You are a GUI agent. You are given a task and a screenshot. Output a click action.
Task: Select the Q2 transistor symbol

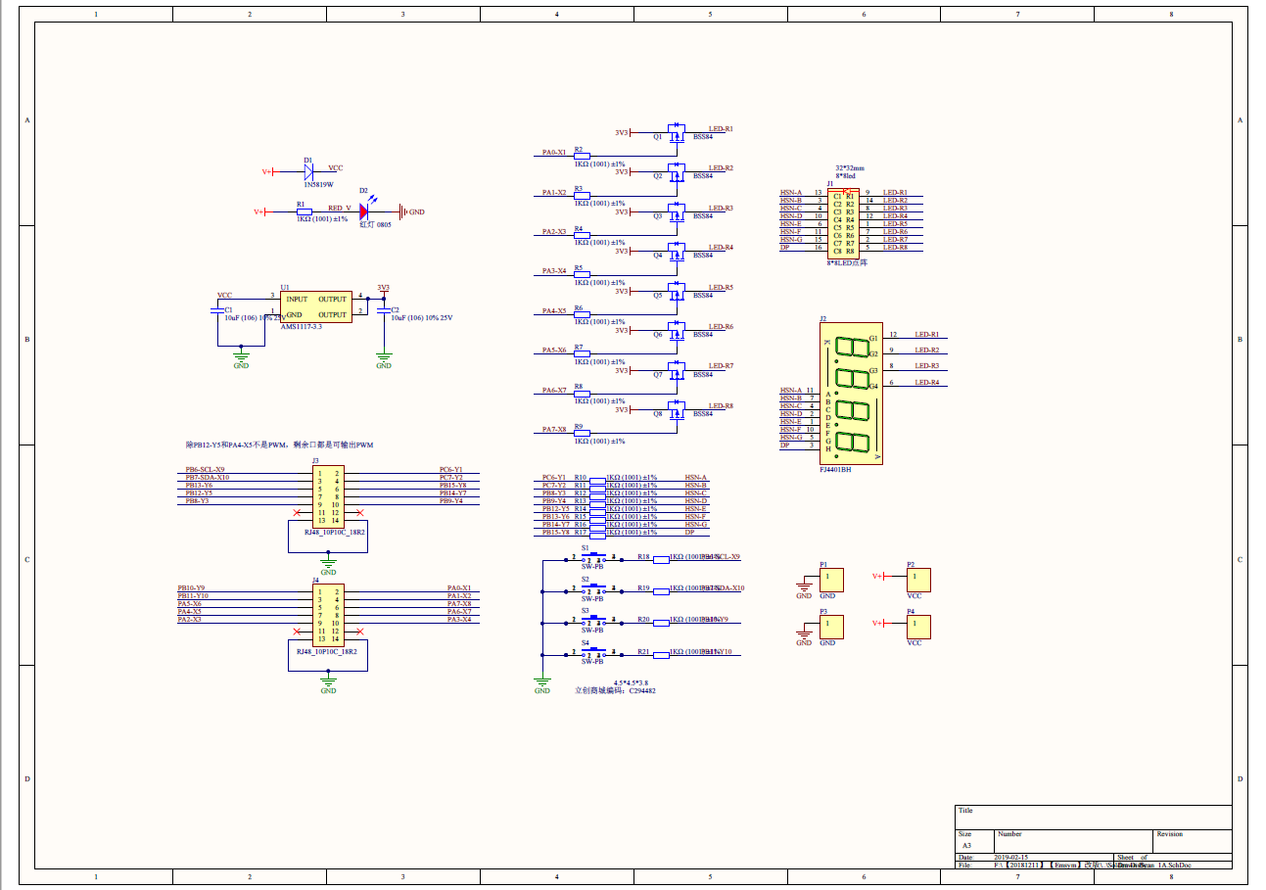coord(675,171)
